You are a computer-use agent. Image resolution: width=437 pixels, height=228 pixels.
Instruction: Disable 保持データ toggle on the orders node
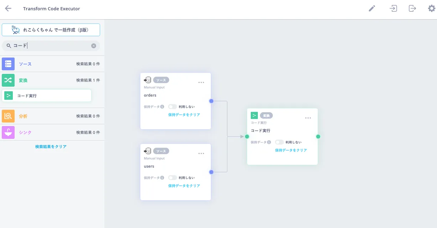pyautogui.click(x=172, y=106)
